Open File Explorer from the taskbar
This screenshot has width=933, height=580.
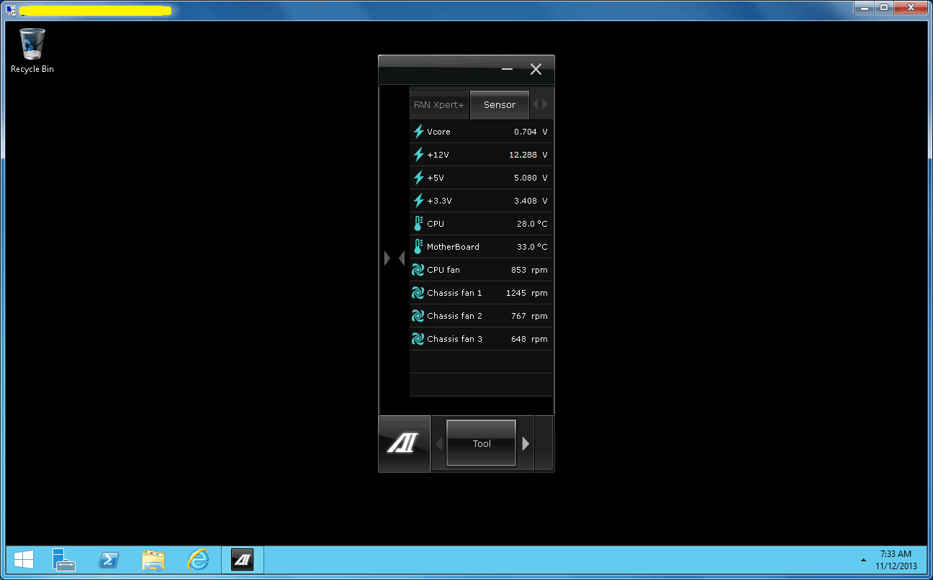[153, 560]
